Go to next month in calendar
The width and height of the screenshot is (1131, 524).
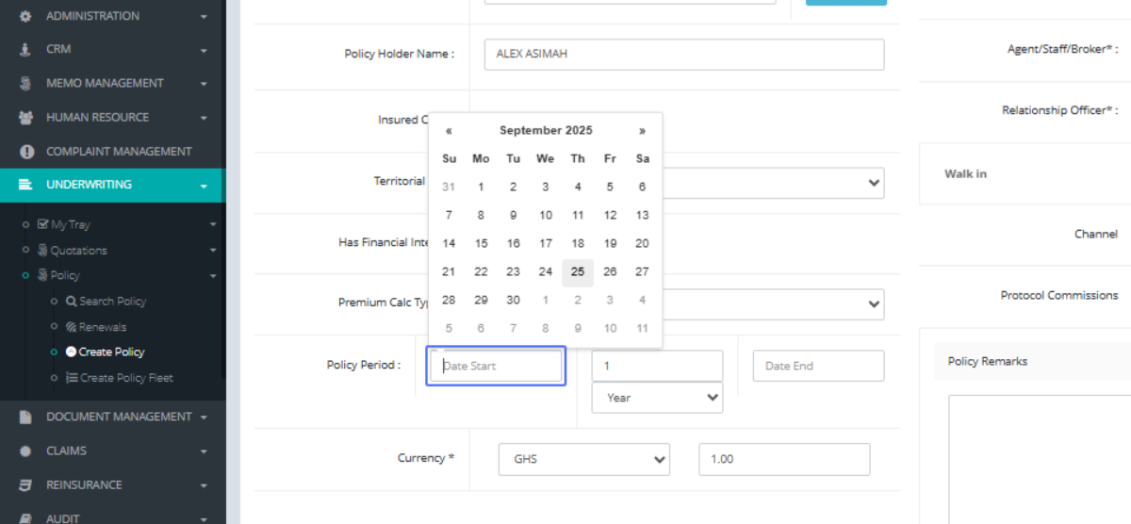point(642,131)
